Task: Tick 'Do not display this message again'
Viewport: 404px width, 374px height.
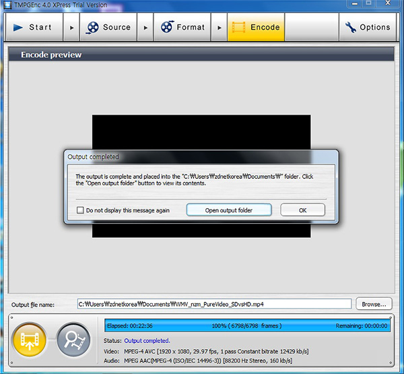Action: (80, 210)
